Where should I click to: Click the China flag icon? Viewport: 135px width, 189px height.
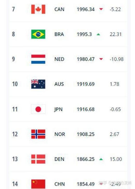38,184
